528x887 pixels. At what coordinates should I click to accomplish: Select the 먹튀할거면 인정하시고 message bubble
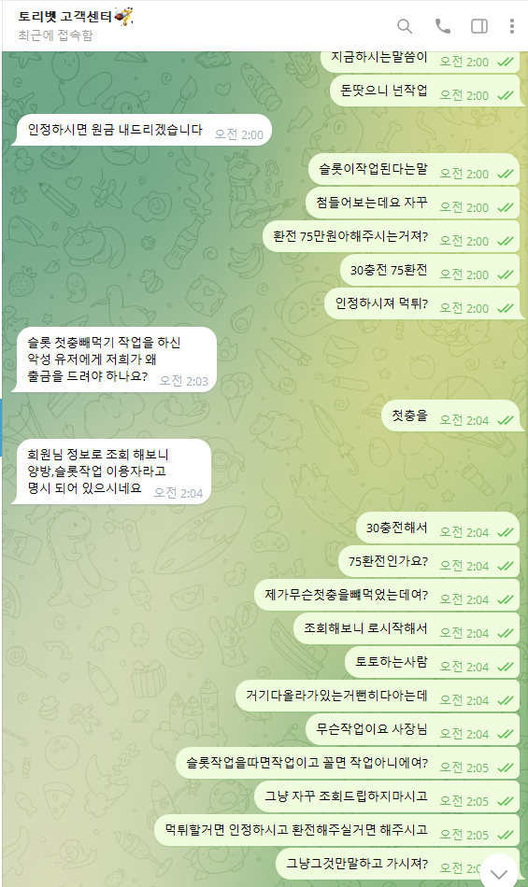tap(337, 830)
